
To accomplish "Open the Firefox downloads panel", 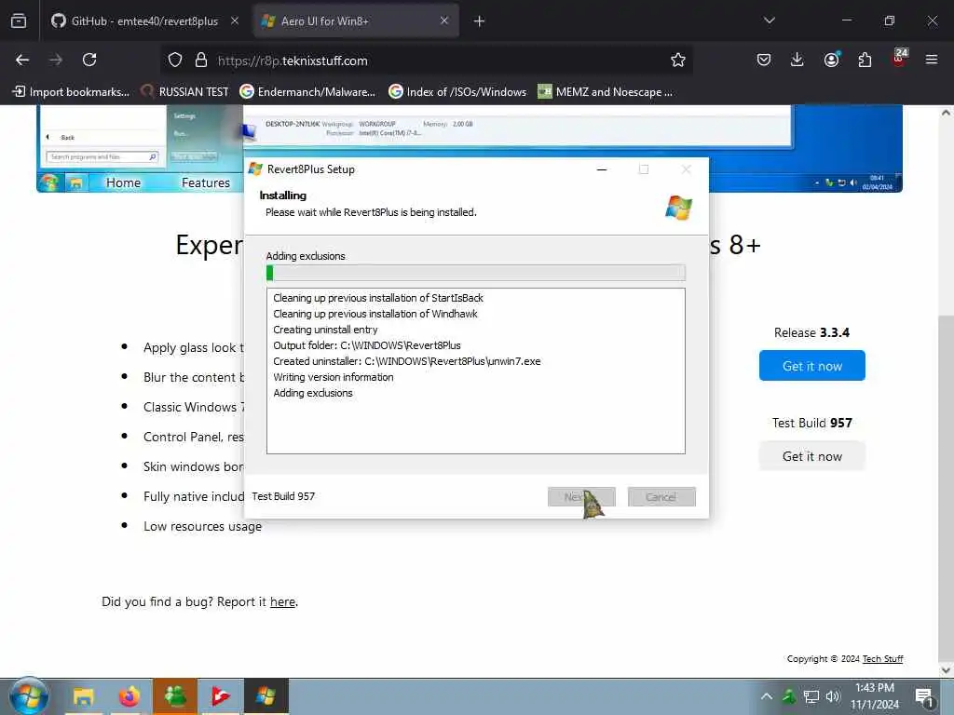I will [797, 60].
